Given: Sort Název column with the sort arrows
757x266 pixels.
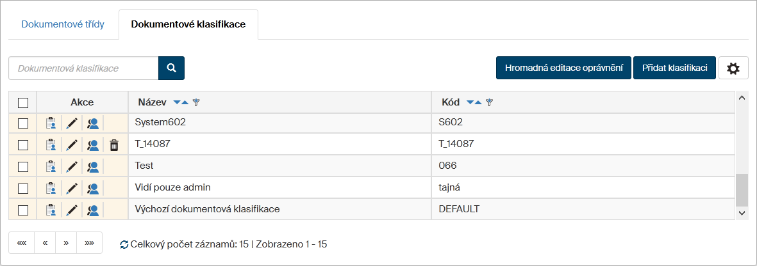Looking at the screenshot, I should tap(181, 102).
